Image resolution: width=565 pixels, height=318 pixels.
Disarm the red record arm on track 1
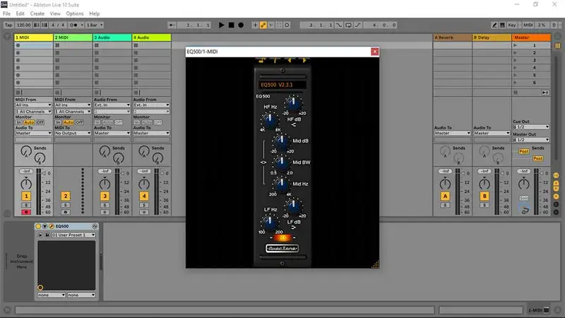point(26,212)
